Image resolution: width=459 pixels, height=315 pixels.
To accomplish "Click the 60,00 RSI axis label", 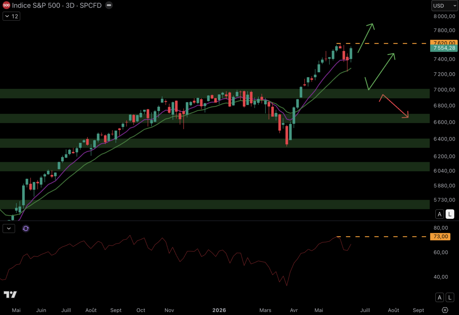I will pos(441,252).
